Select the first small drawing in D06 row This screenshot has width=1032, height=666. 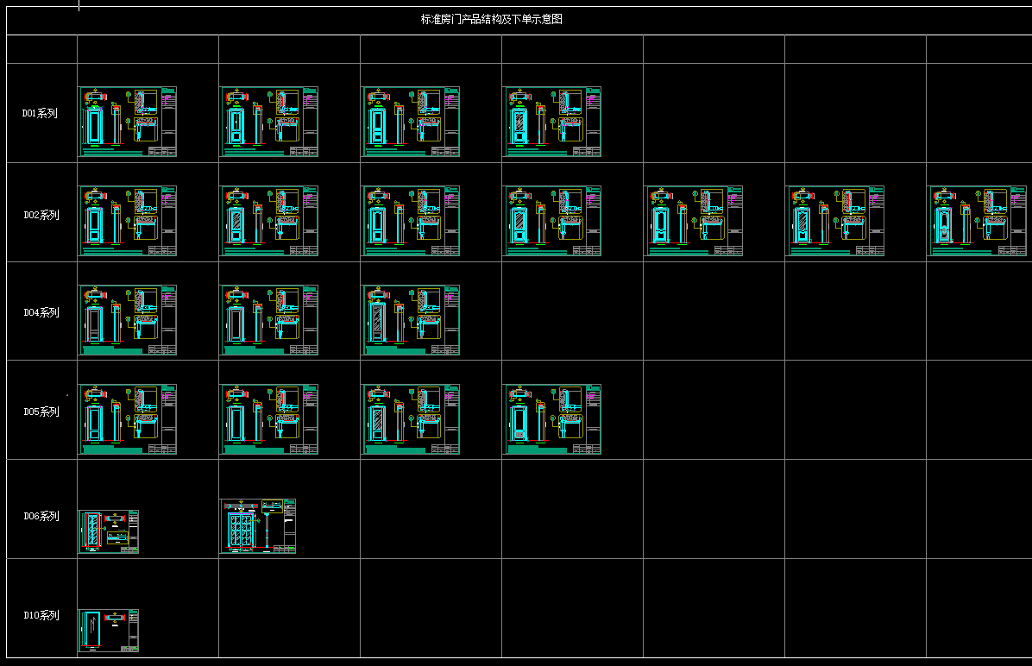point(109,531)
